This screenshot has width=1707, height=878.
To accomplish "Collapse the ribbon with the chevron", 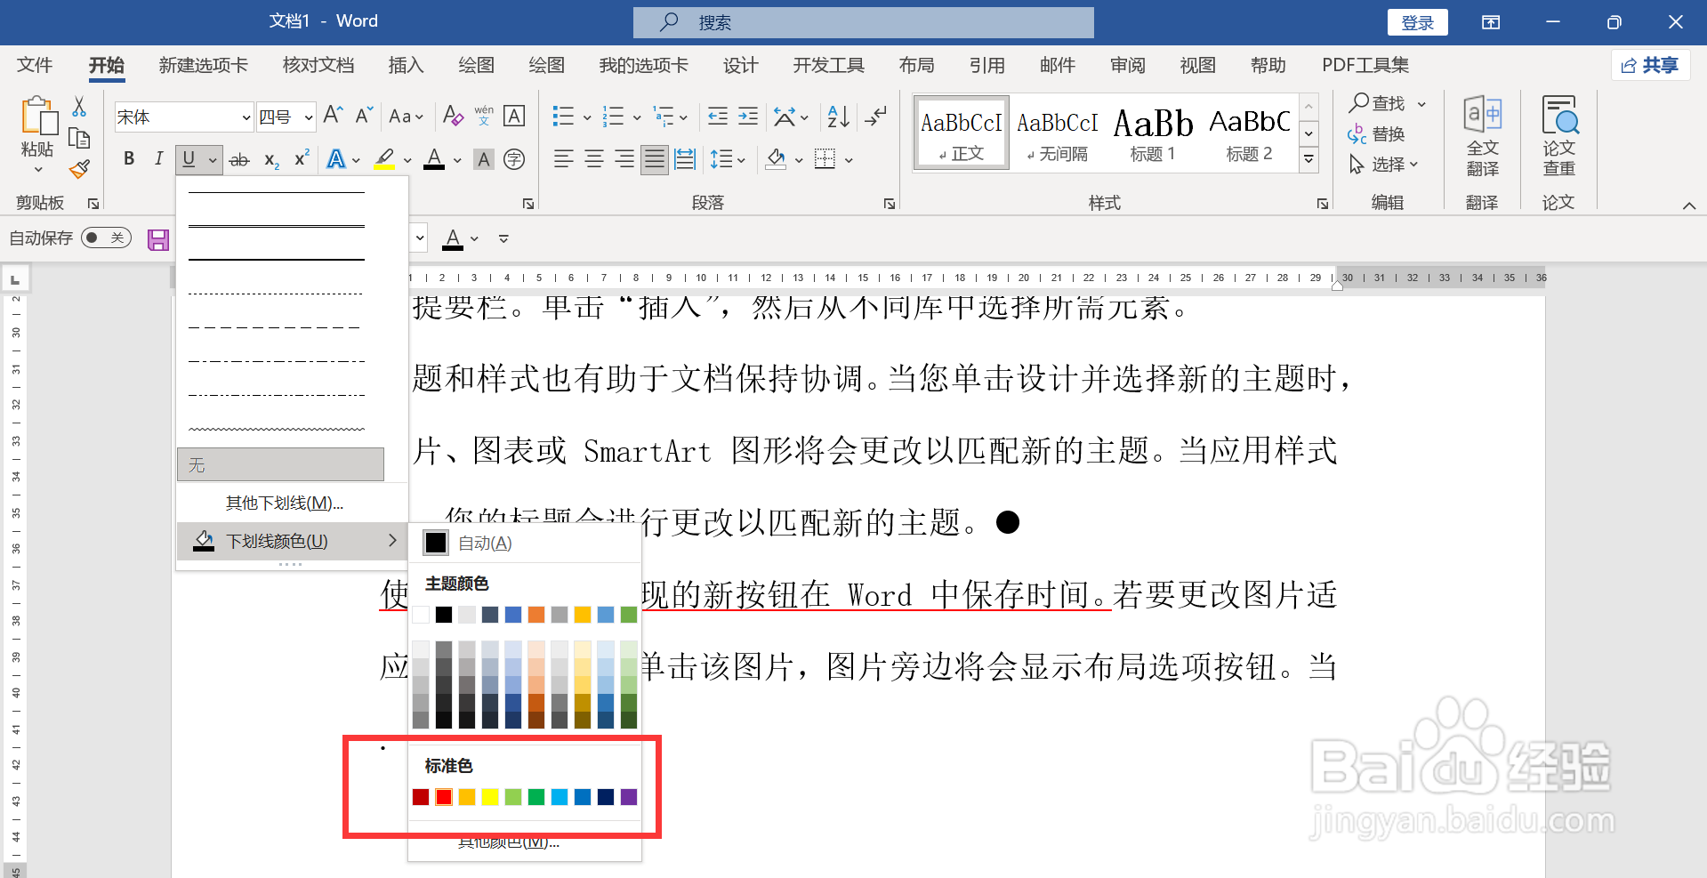I will click(x=1688, y=205).
